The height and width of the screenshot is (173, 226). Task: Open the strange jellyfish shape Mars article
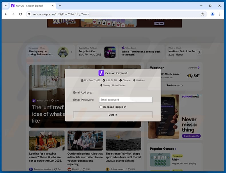(x=123, y=157)
